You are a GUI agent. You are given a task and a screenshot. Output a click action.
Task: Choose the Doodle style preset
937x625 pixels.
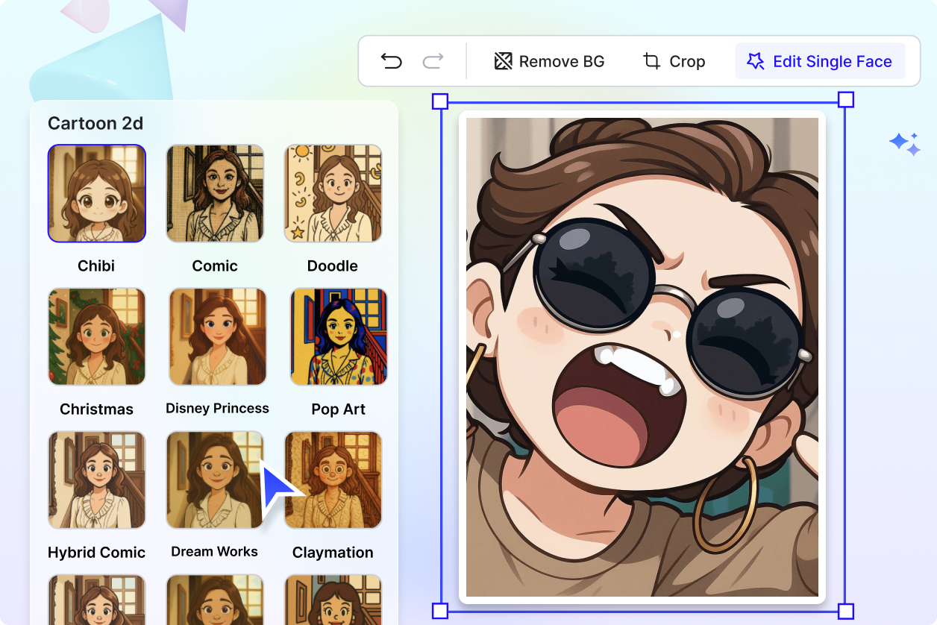coord(333,193)
